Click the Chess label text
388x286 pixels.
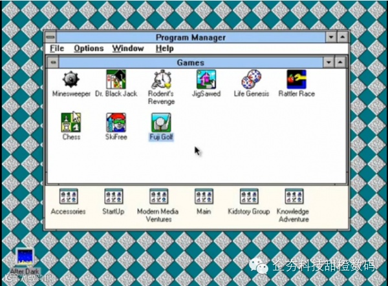point(71,137)
